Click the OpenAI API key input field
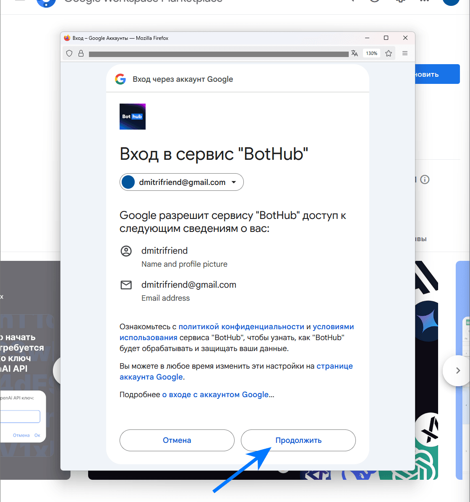The width and height of the screenshot is (470, 502). tap(20, 416)
